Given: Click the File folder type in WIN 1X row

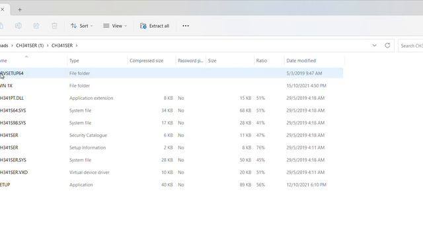Looking at the screenshot, I should (x=79, y=85).
